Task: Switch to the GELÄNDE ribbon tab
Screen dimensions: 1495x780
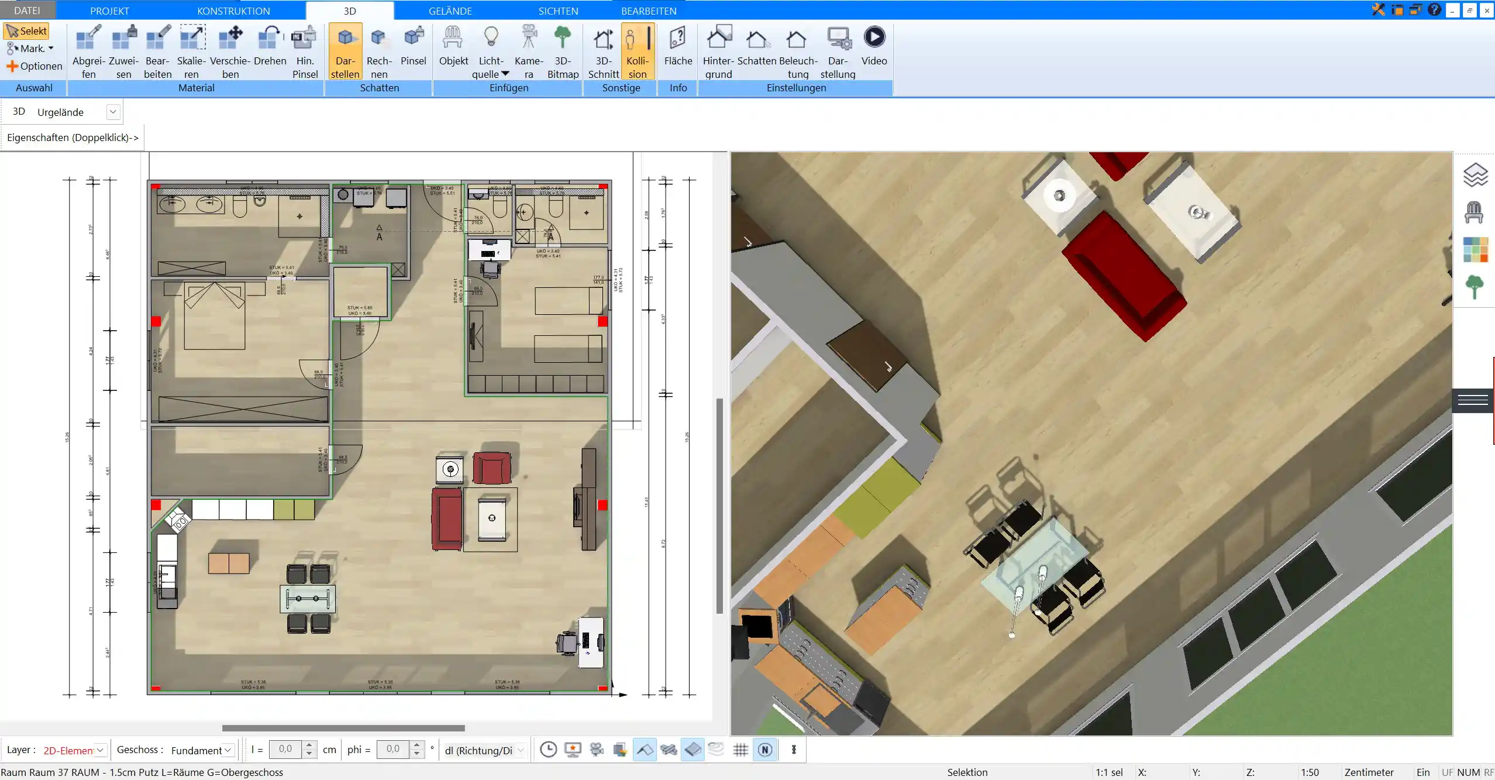Action: coord(450,11)
